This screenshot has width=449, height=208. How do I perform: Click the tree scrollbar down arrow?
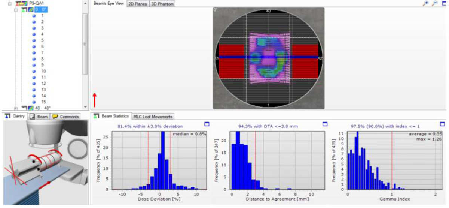click(85, 107)
